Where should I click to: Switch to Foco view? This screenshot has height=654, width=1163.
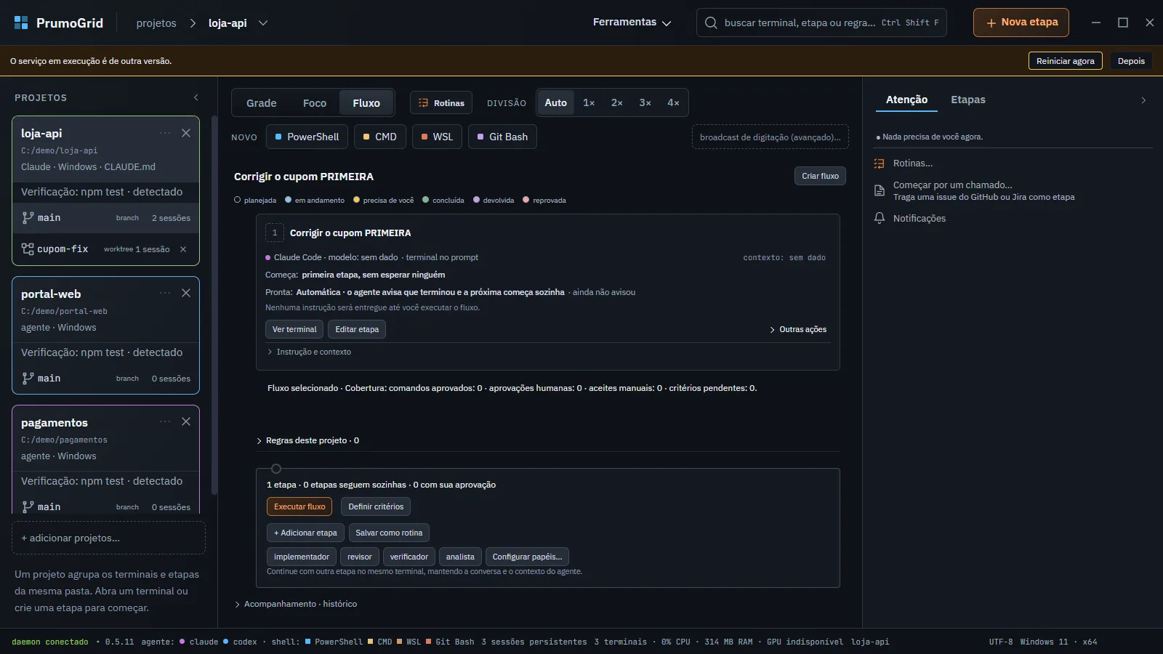(x=315, y=103)
